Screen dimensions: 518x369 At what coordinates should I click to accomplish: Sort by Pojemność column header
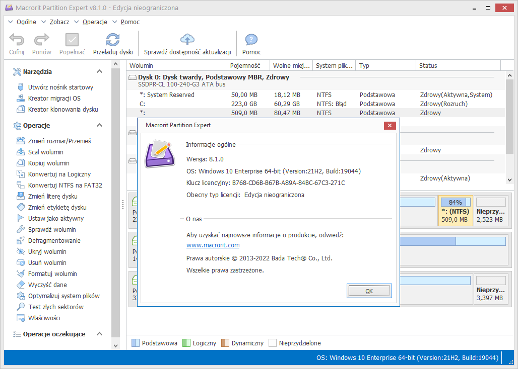pyautogui.click(x=248, y=65)
